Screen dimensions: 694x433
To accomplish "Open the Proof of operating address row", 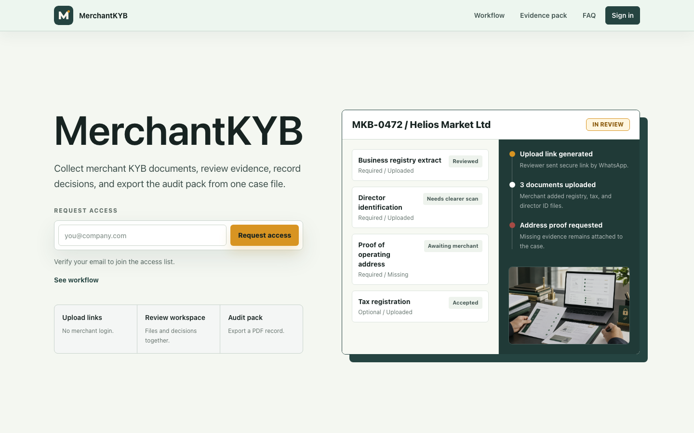I will click(x=420, y=259).
